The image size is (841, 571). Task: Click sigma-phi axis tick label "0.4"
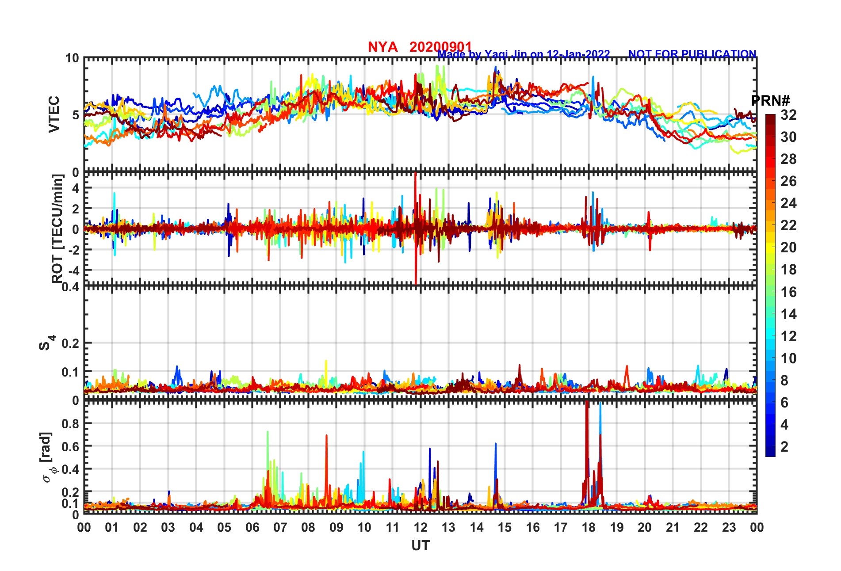point(71,469)
